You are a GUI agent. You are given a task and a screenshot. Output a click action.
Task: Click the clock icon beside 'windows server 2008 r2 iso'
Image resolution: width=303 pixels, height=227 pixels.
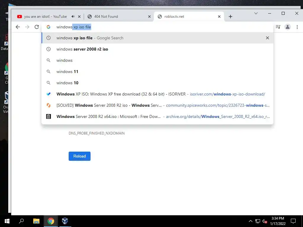(49, 49)
